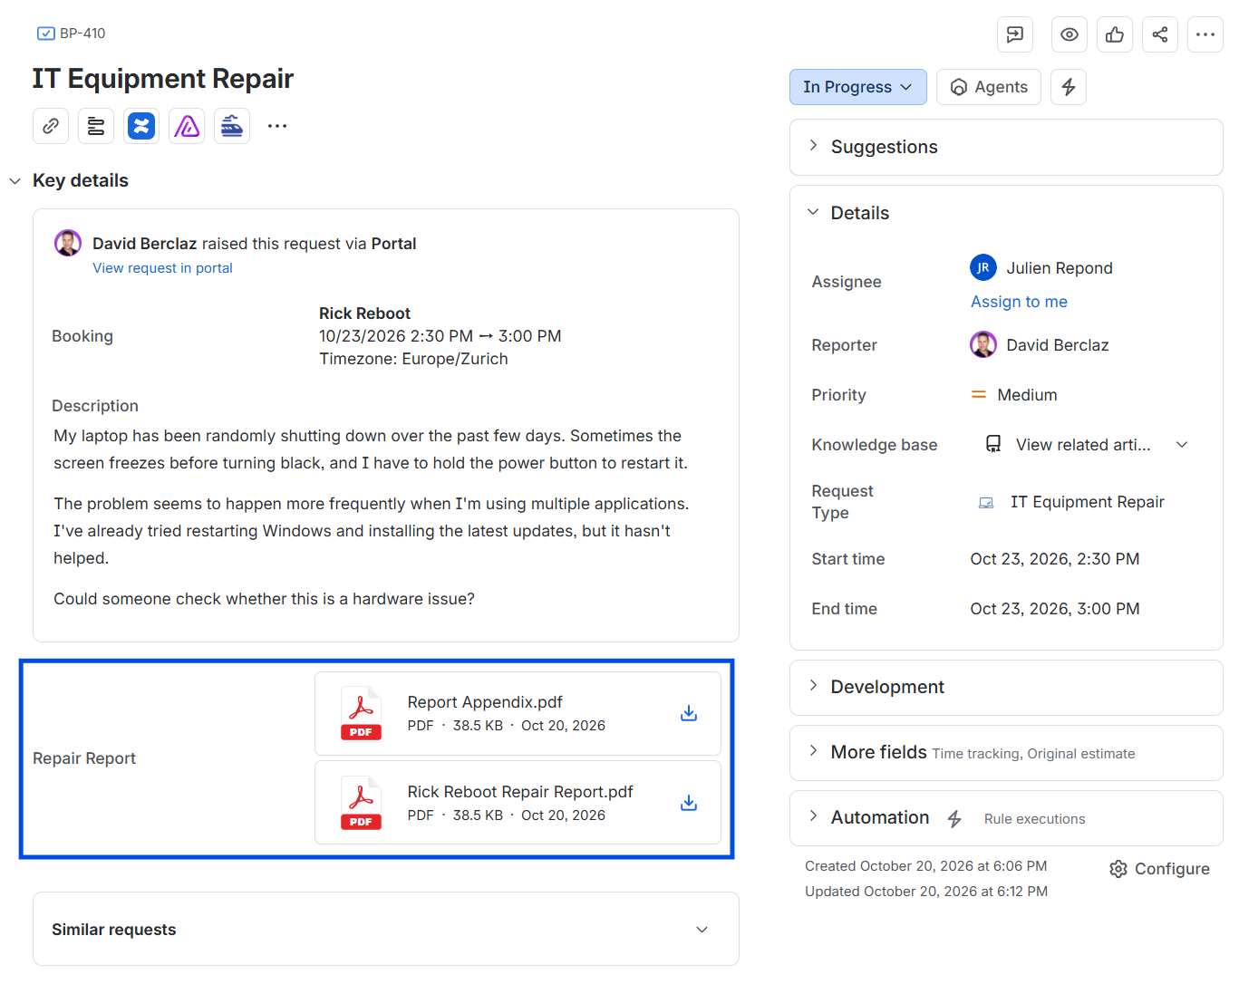1239x984 pixels.
Task: Click the thumbs up vote icon
Action: [x=1115, y=34]
